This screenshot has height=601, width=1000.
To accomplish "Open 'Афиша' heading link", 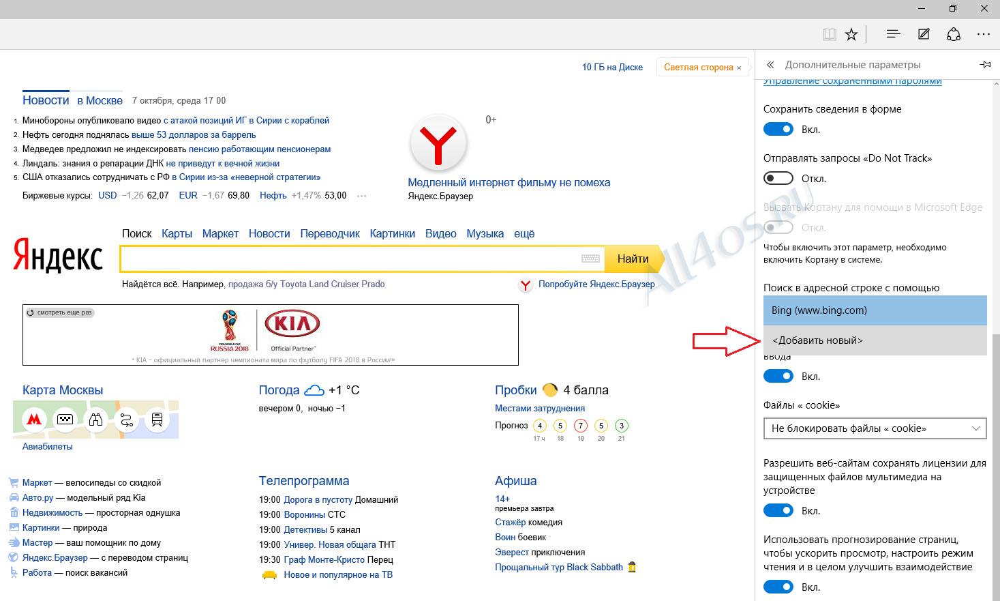I will pos(516,481).
